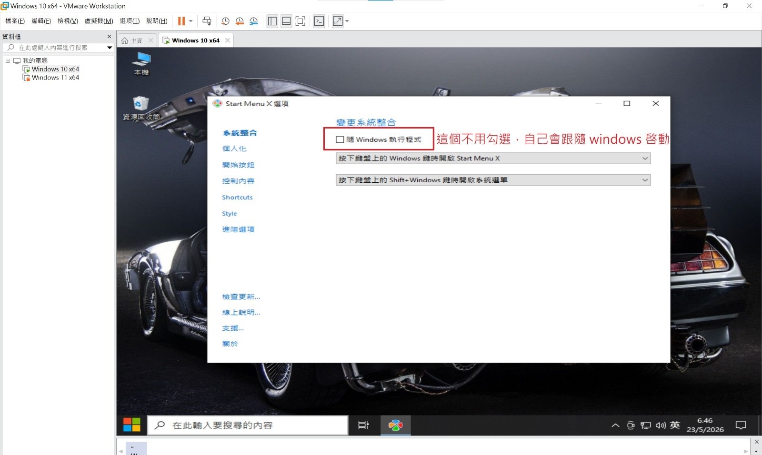
Task: Open the 個人化 settings section
Action: click(234, 148)
